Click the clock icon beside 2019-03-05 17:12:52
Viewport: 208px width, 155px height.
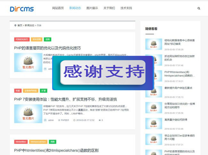[x=74, y=120]
